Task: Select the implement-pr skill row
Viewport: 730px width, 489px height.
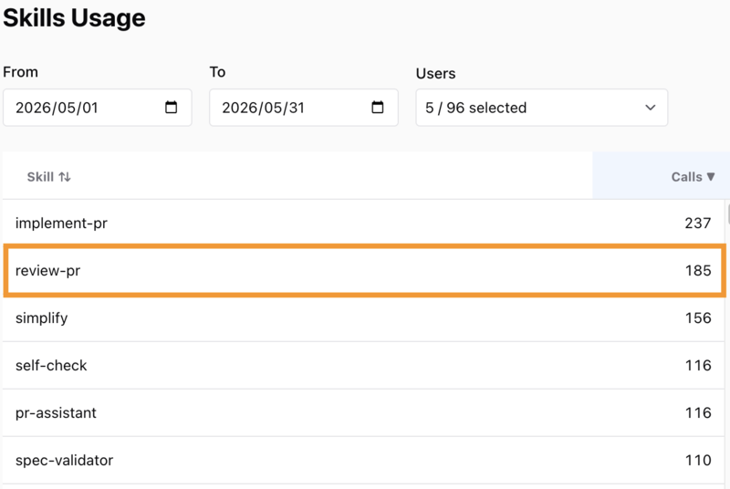Action: coord(363,223)
